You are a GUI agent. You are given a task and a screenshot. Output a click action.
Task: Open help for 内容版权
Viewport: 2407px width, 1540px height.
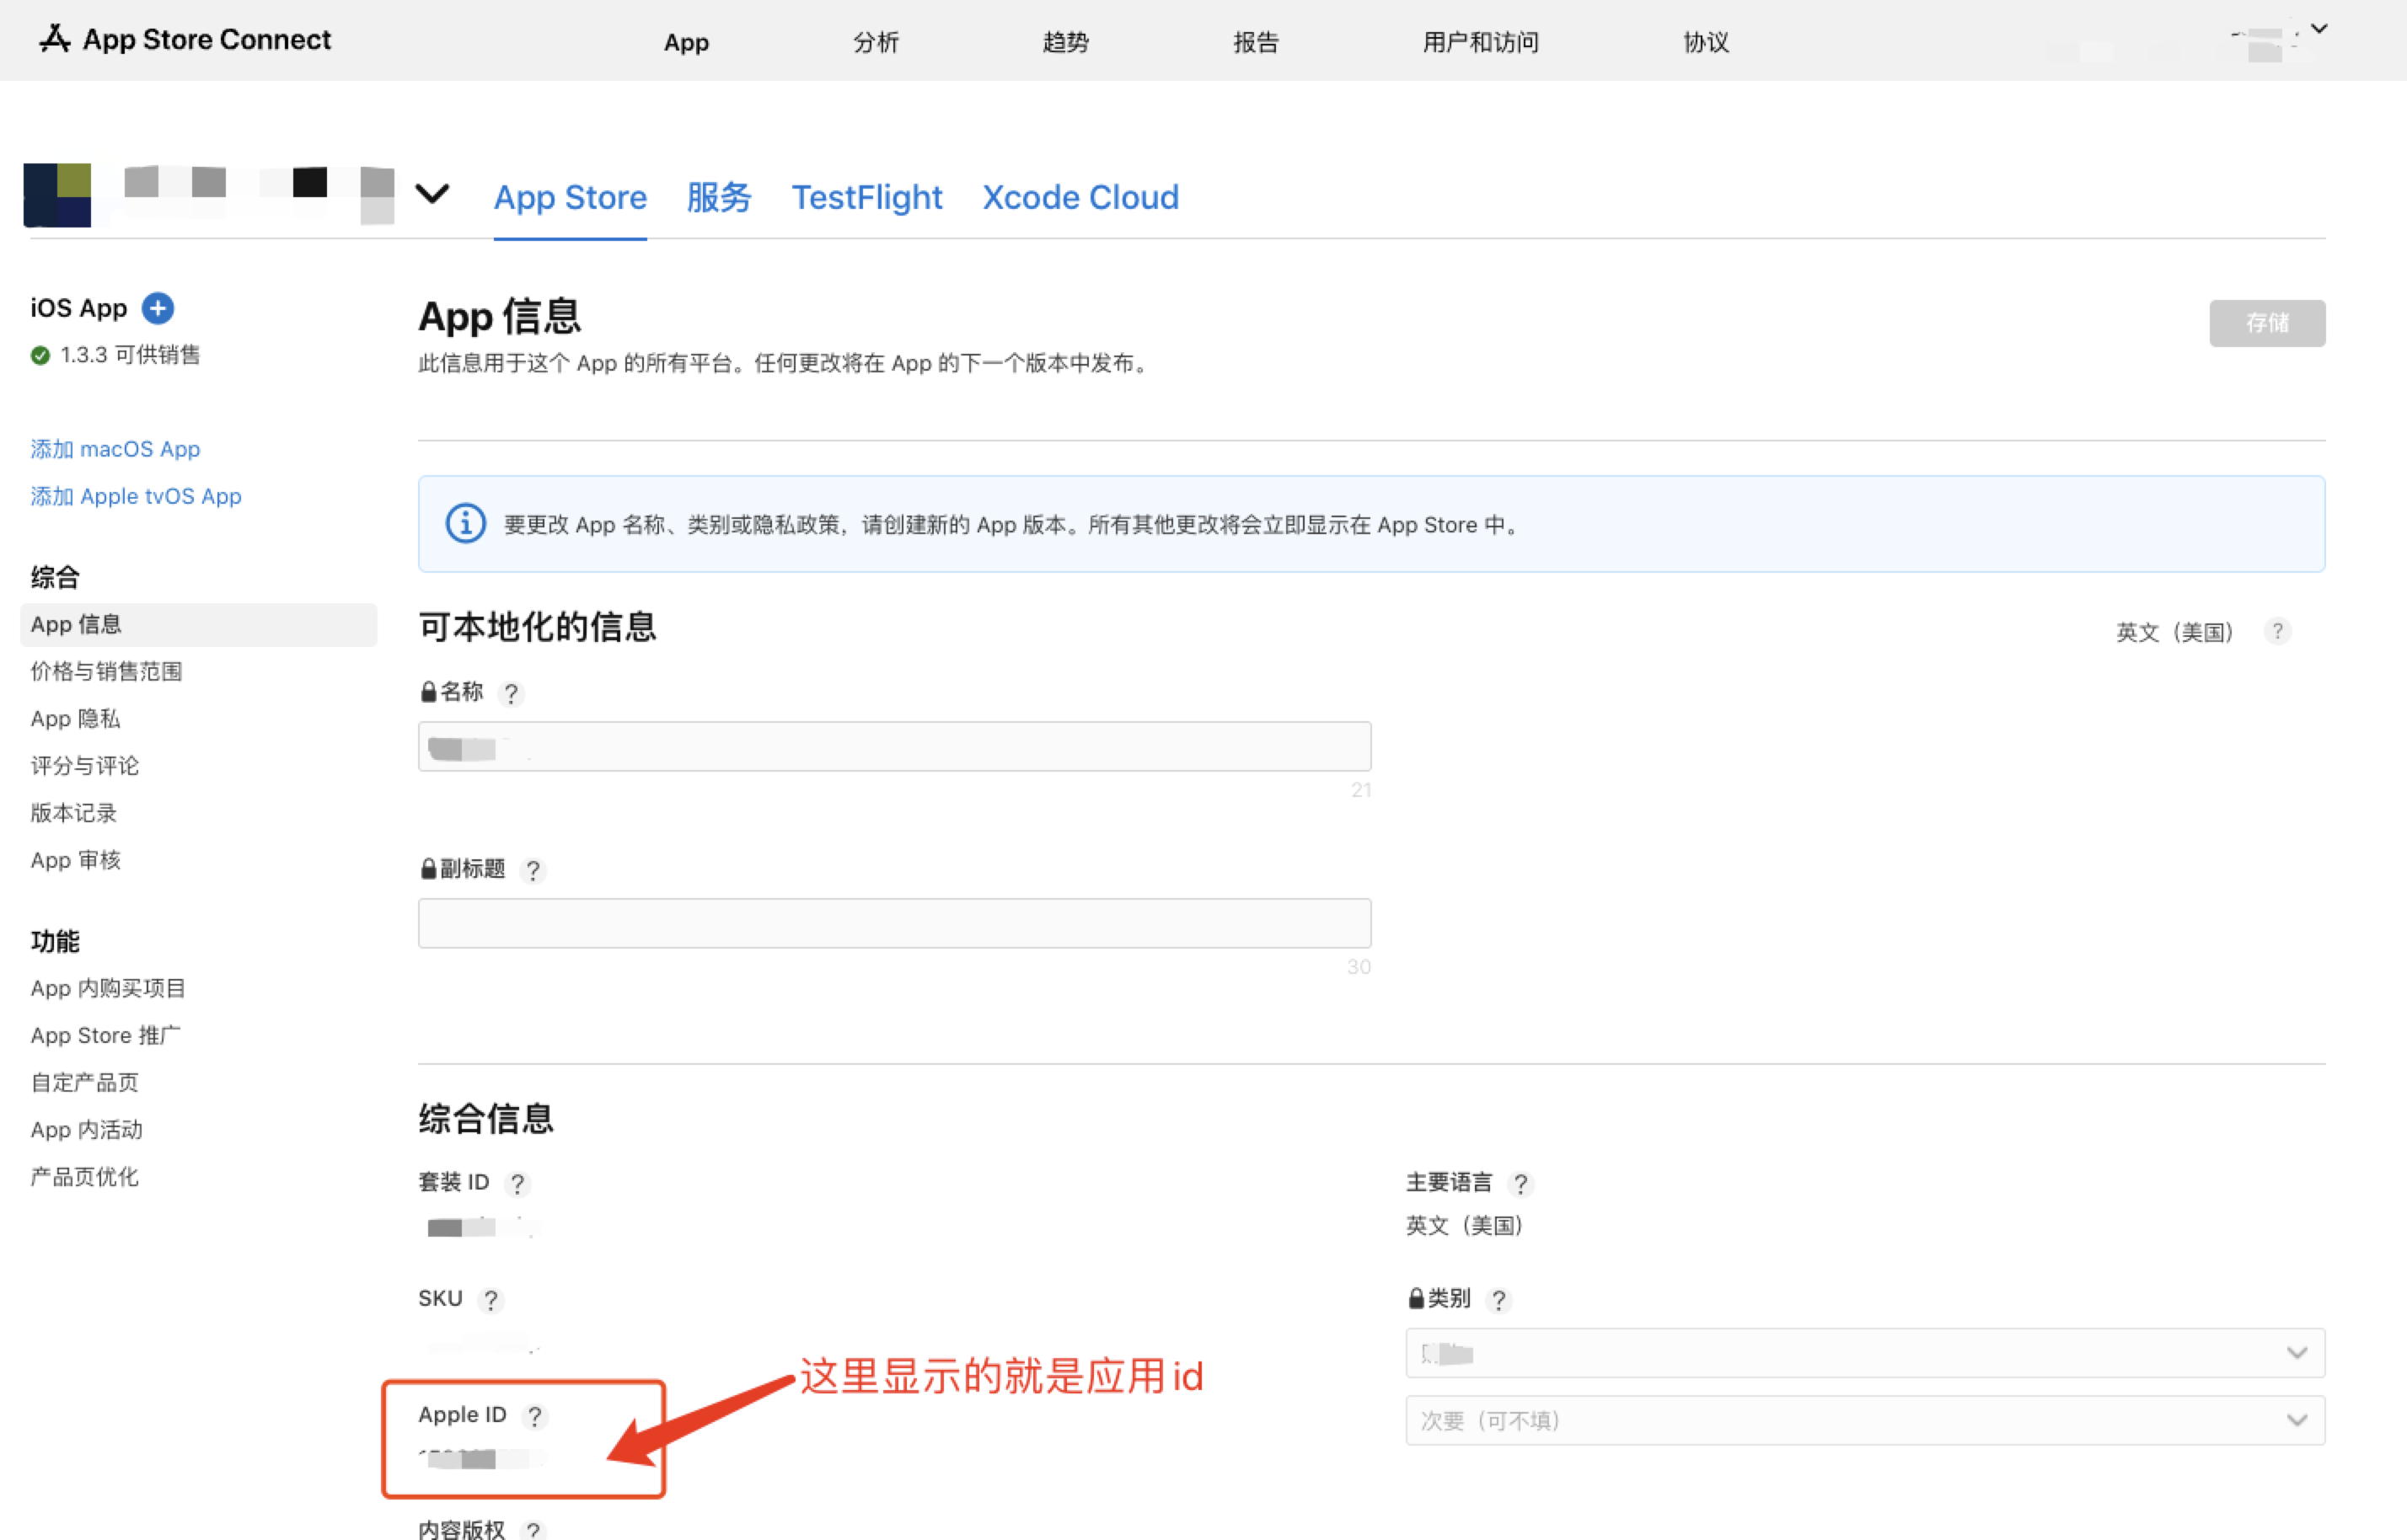533,1529
